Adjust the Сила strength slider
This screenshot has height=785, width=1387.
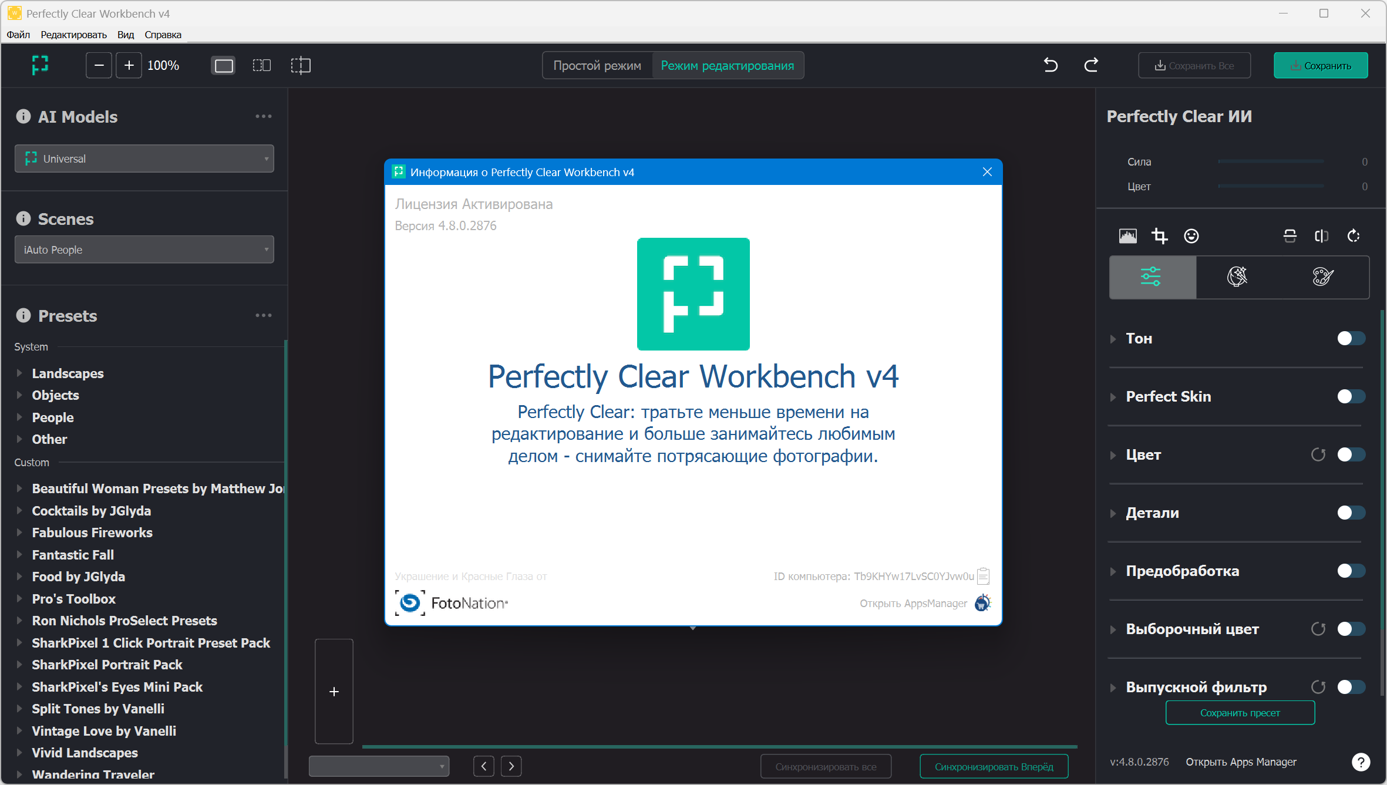point(1271,161)
